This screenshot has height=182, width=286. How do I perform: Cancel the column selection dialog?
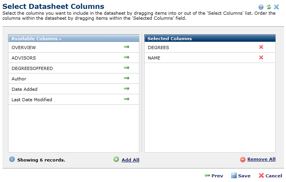[270, 176]
